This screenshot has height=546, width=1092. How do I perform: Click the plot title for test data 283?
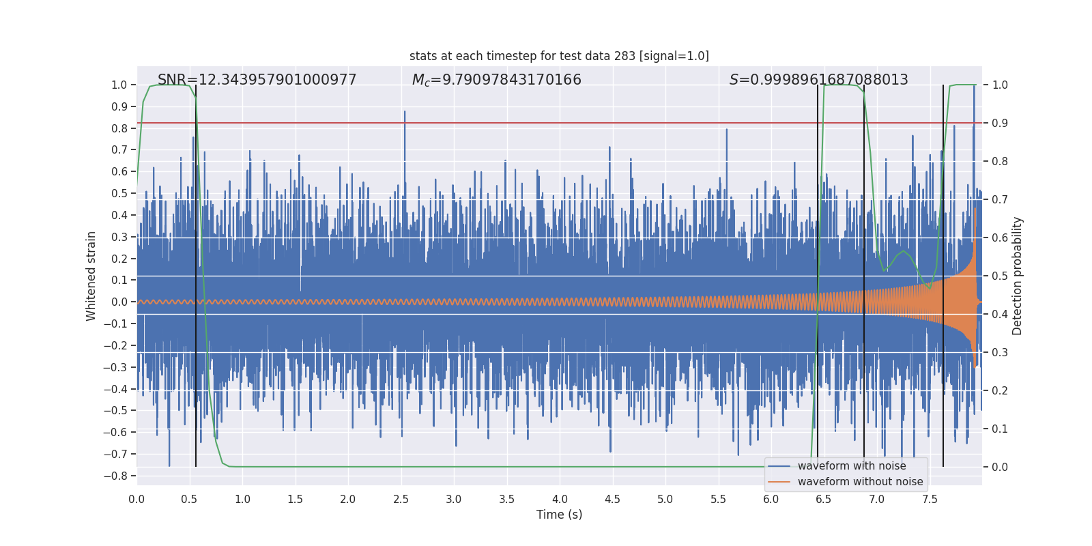click(x=559, y=56)
